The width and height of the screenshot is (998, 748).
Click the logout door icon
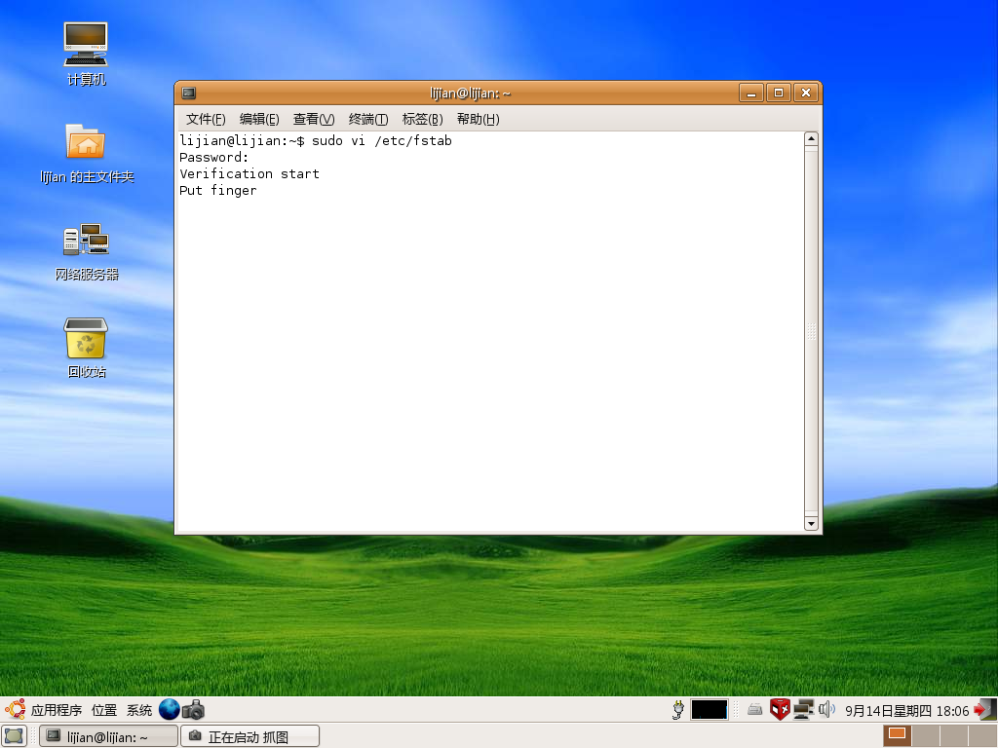(984, 709)
